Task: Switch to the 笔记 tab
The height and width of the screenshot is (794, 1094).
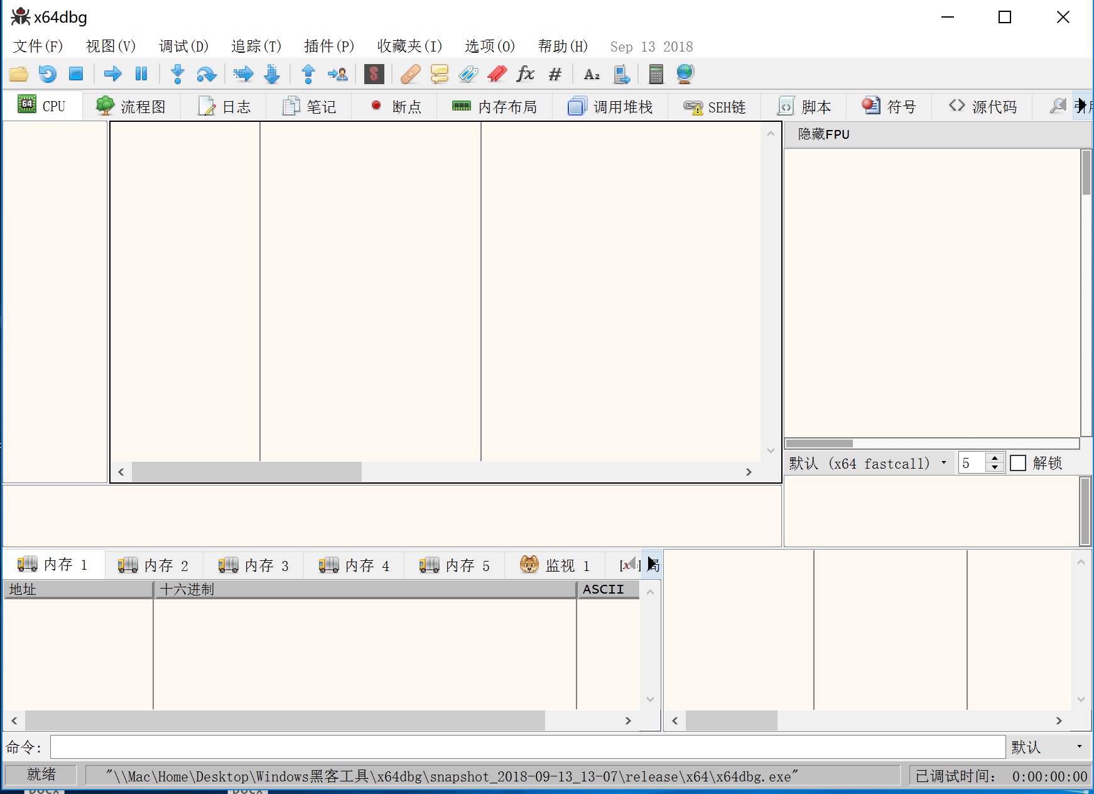Action: [309, 106]
